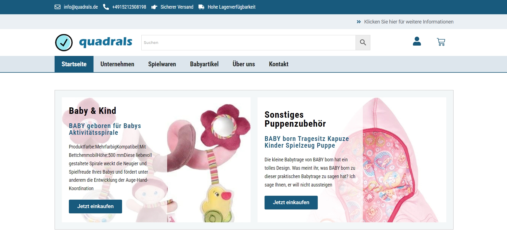
Task: Open the Kontakt menu item
Action: (279, 64)
